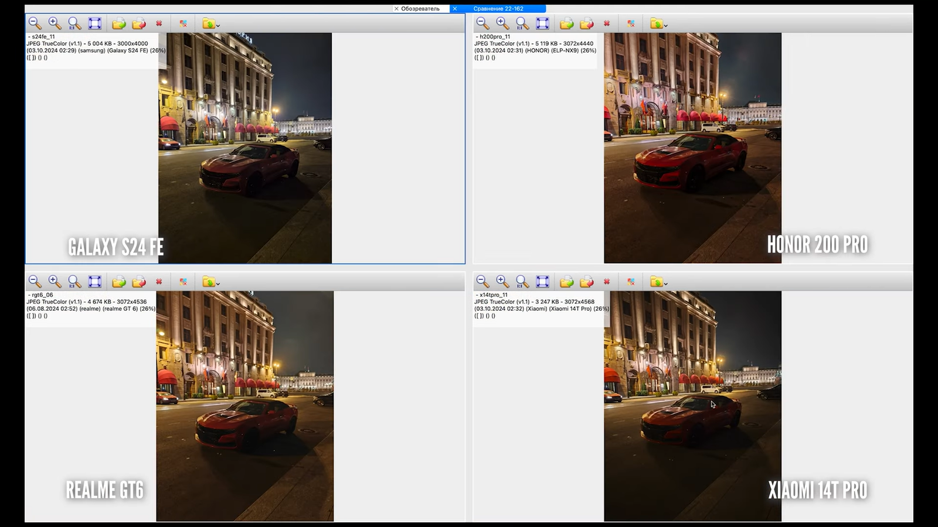Image resolution: width=938 pixels, height=527 pixels.
Task: Set 1:1 zoom in the Realme GT6 panel
Action: tap(74, 282)
